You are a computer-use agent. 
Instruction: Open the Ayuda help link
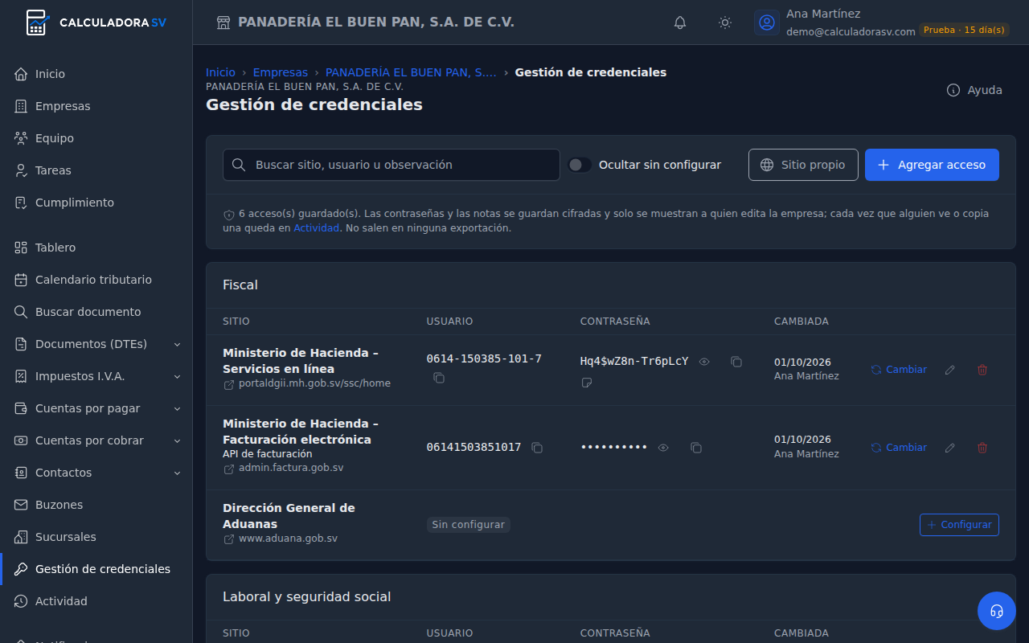coord(974,90)
